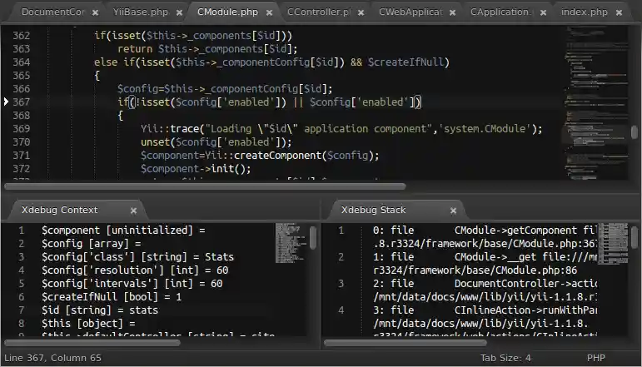Close the CModule.php tab
Screen dimensions: 642x367
pos(269,12)
